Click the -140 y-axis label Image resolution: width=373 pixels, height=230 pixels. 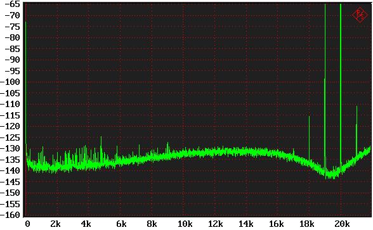coord(10,170)
